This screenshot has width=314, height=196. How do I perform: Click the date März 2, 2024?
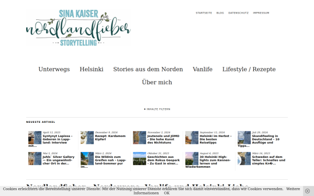tap(103, 153)
